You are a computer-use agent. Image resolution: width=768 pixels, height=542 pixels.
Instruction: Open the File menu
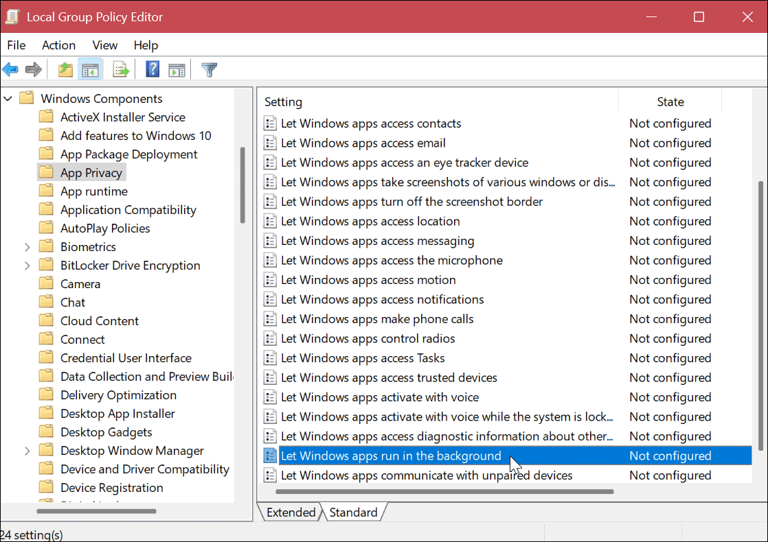[x=16, y=45]
